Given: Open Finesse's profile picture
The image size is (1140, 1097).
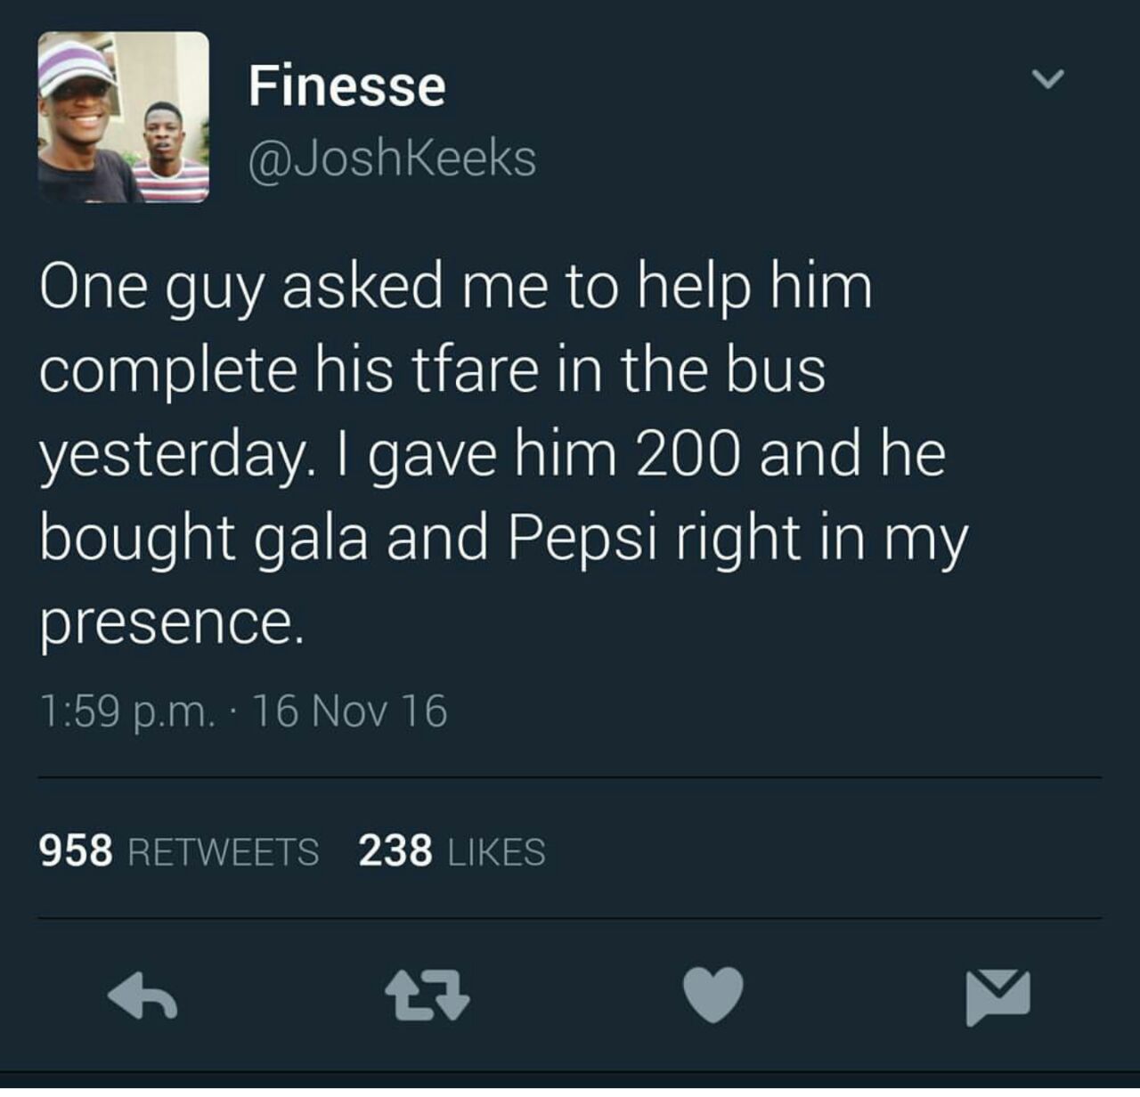Looking at the screenshot, I should click(123, 117).
